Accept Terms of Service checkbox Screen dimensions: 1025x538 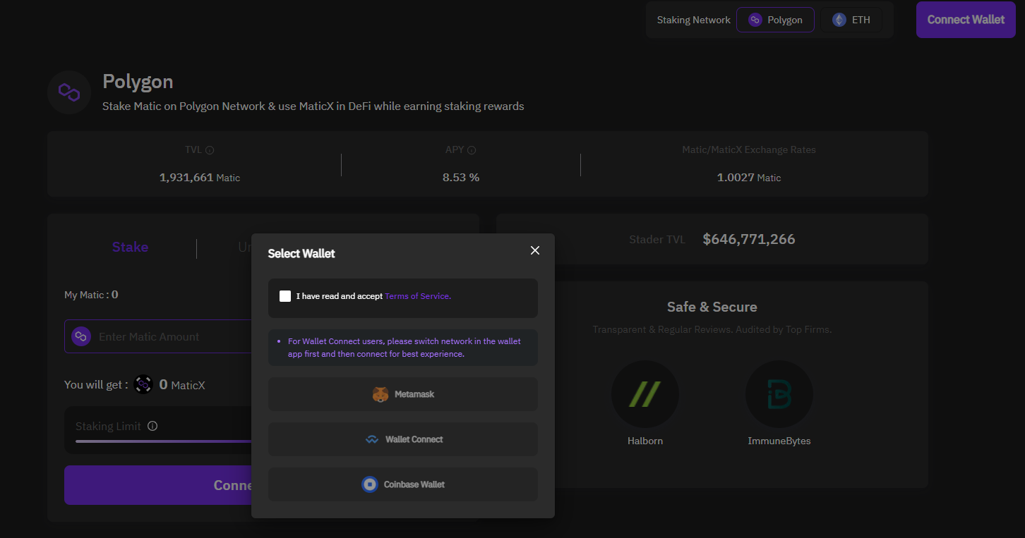click(285, 296)
